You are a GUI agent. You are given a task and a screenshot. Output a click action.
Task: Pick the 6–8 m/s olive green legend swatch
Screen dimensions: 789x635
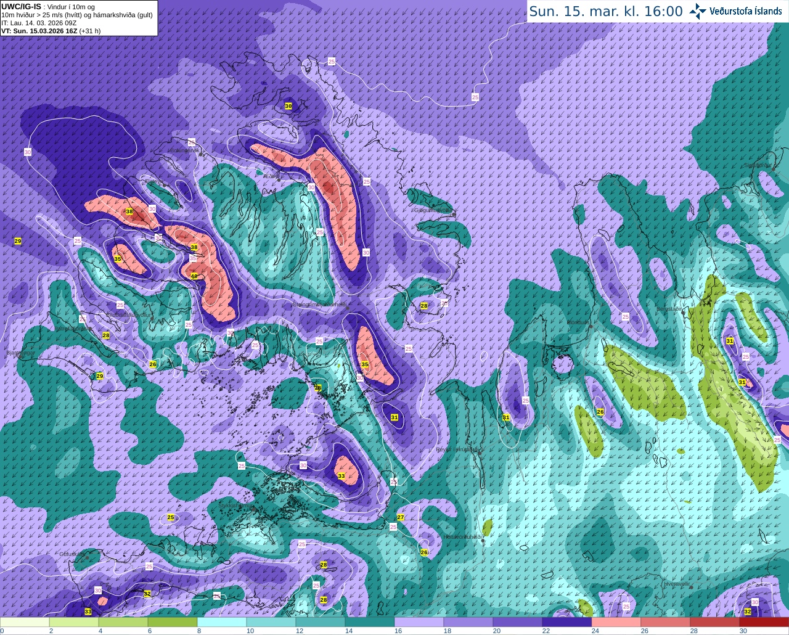(x=173, y=622)
